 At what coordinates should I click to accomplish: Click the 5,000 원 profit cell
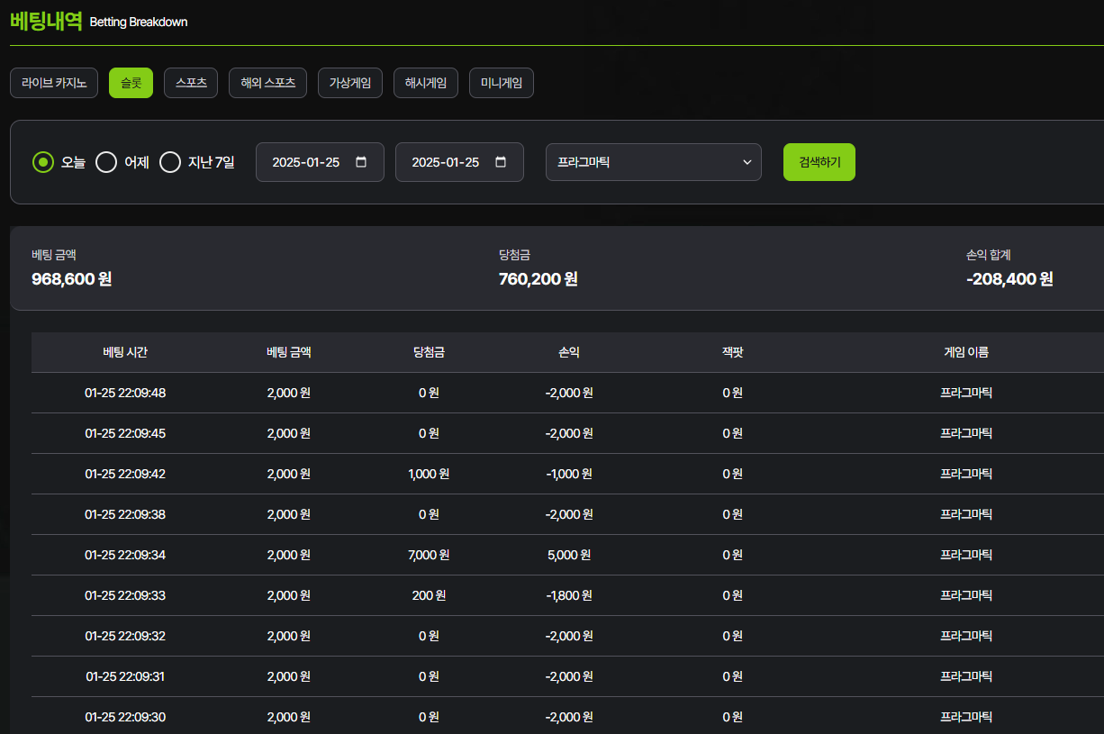pyautogui.click(x=569, y=555)
